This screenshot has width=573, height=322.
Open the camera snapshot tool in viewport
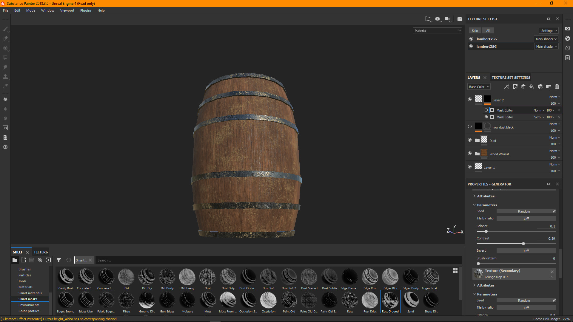[460, 19]
